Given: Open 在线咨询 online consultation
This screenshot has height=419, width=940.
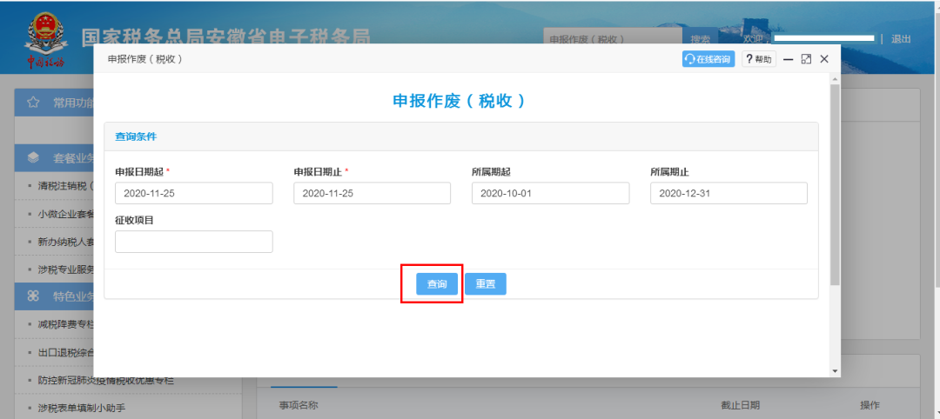Looking at the screenshot, I should click(708, 59).
